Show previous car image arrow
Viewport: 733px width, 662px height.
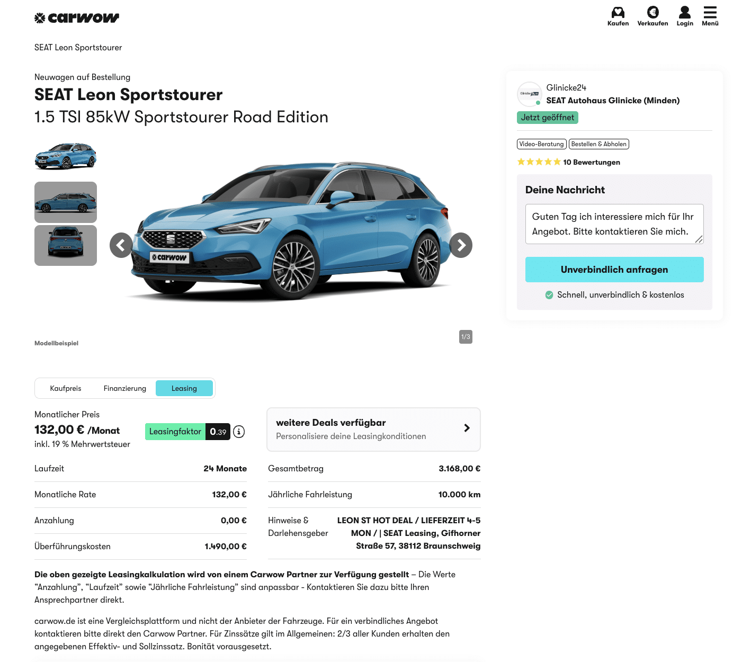[121, 245]
